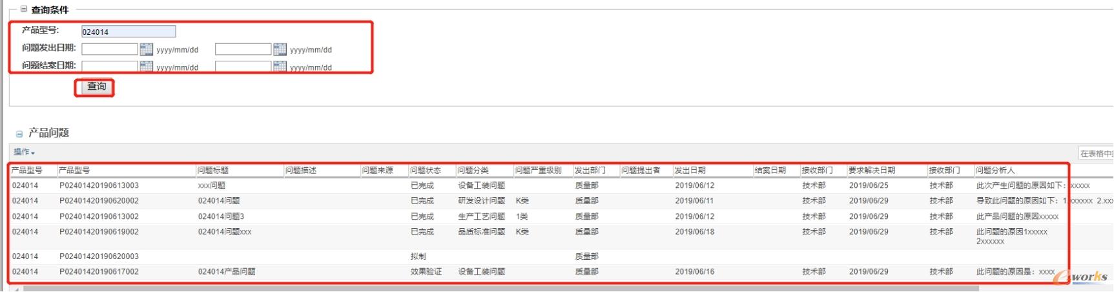Open calendar for 问题结案日期 start date

point(147,66)
